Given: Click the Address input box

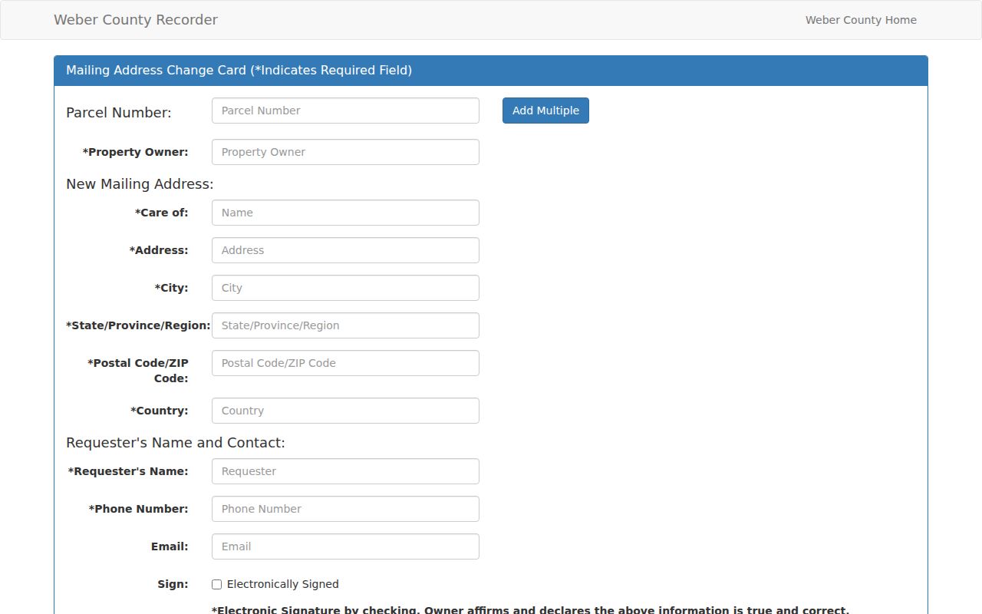Looking at the screenshot, I should pyautogui.click(x=345, y=250).
